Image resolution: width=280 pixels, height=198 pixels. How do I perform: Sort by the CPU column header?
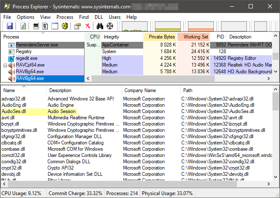click(93, 37)
